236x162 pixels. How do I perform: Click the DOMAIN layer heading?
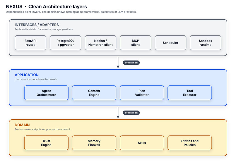tap(22, 125)
